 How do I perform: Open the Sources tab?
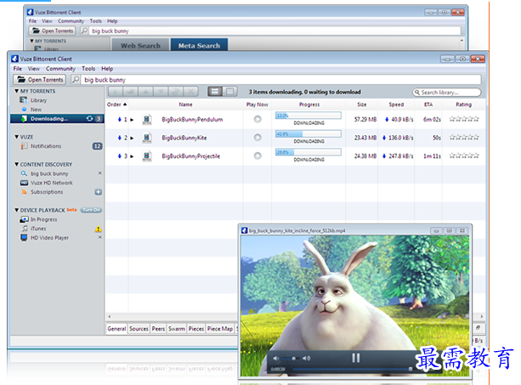point(139,329)
